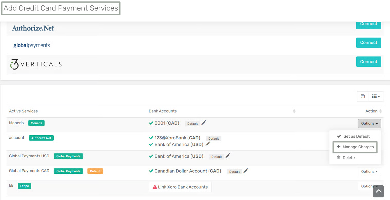Click the i3 Verticals logo

tap(36, 64)
